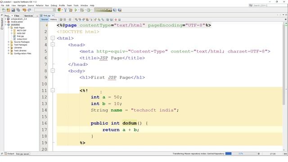Click the Find Next Occurrence icon

coord(84,19)
